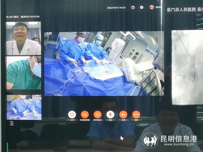
Task: Click the user profile avatar
Action: (x=152, y=7)
